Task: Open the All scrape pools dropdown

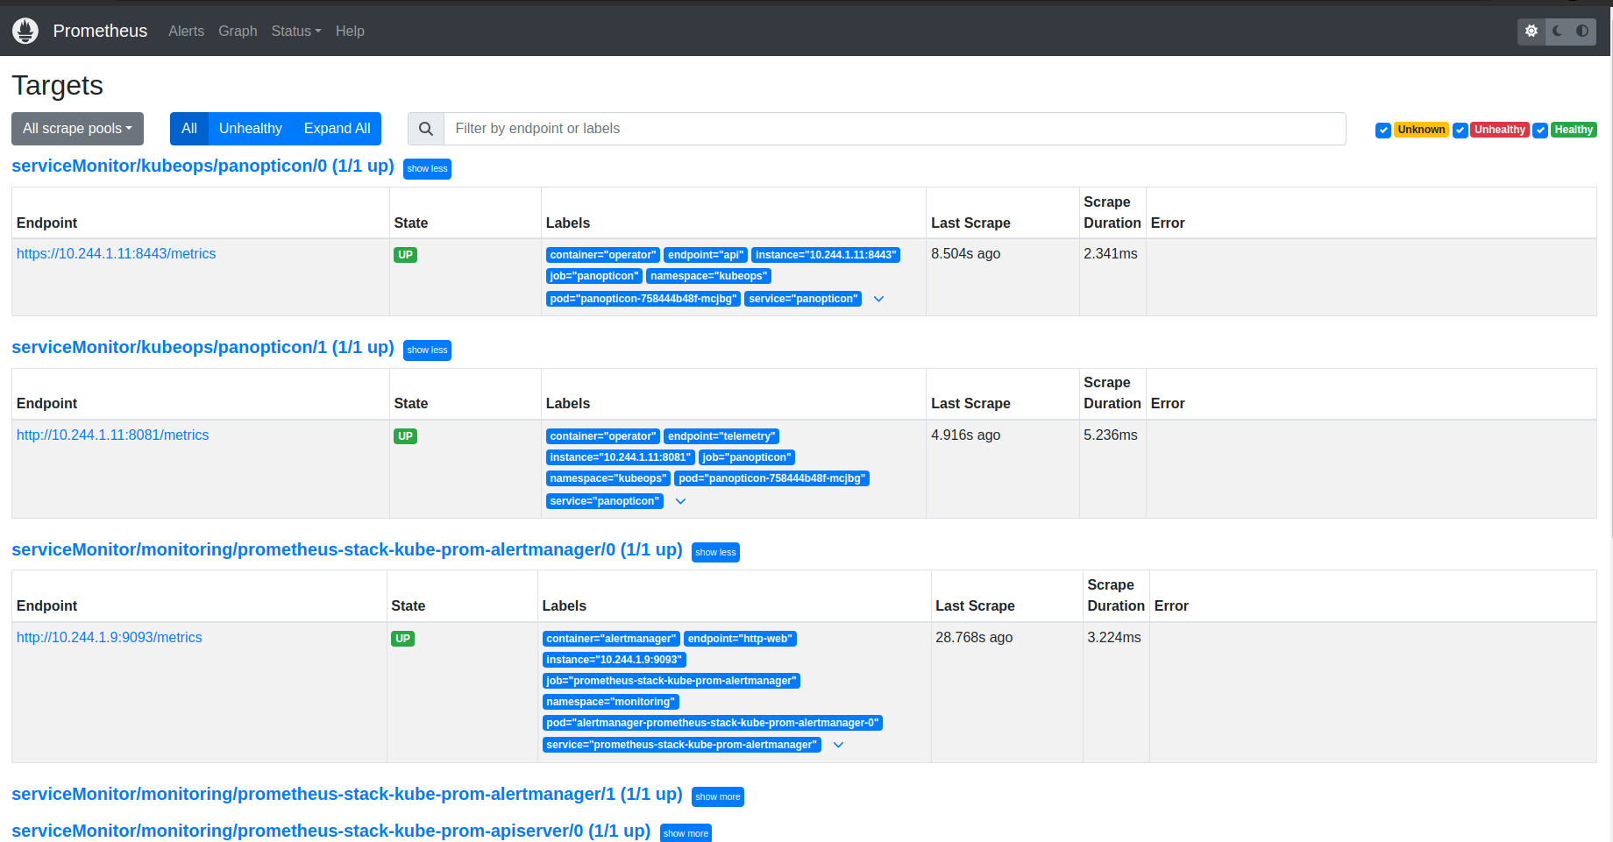Action: [x=77, y=128]
